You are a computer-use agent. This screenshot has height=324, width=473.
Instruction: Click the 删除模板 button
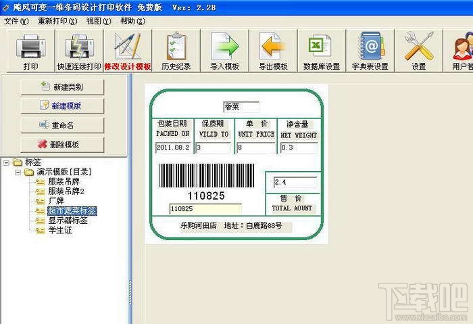pos(62,144)
